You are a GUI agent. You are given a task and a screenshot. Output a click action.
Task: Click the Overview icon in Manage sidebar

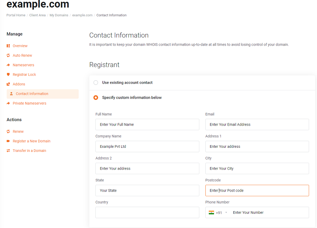(x=8, y=46)
